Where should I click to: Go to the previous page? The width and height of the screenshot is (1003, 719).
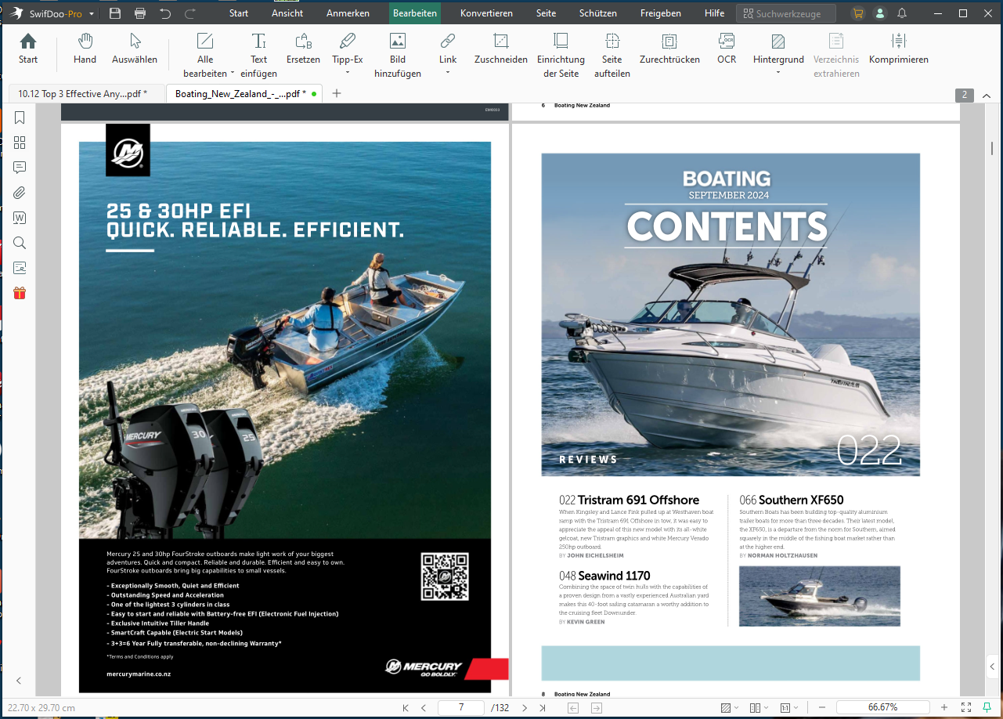424,707
